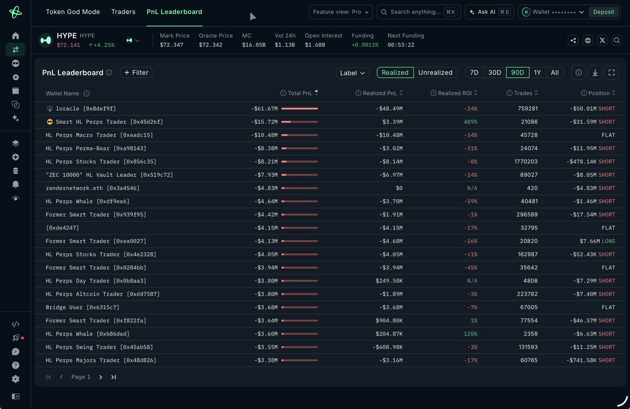Switch to the Traders tab
Screen dimensions: 630x409
pos(123,12)
